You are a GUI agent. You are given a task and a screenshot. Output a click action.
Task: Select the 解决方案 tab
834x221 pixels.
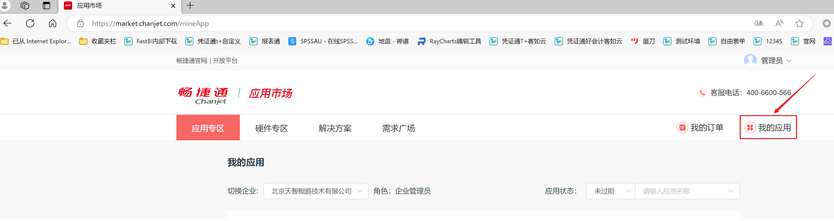[335, 128]
